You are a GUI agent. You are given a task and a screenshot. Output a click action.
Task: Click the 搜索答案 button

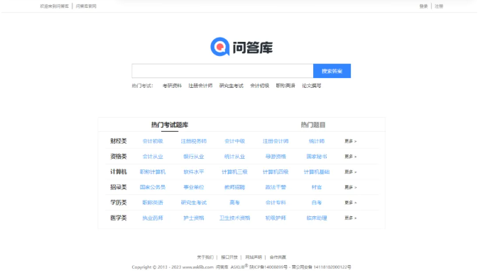click(332, 71)
